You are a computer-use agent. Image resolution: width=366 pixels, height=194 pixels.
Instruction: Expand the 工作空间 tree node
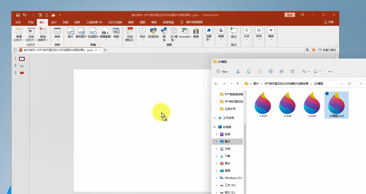click(215, 118)
